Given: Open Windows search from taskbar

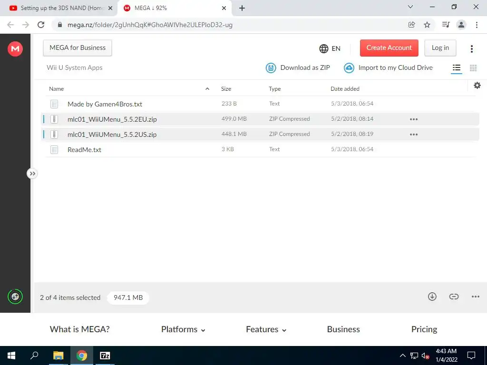Looking at the screenshot, I should [x=34, y=355].
